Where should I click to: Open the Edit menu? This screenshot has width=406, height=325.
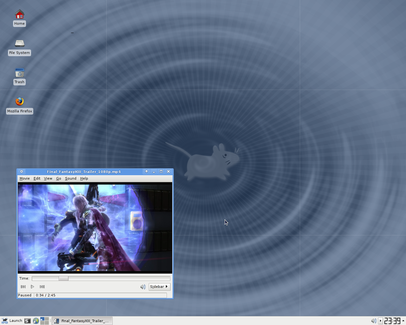[37, 178]
